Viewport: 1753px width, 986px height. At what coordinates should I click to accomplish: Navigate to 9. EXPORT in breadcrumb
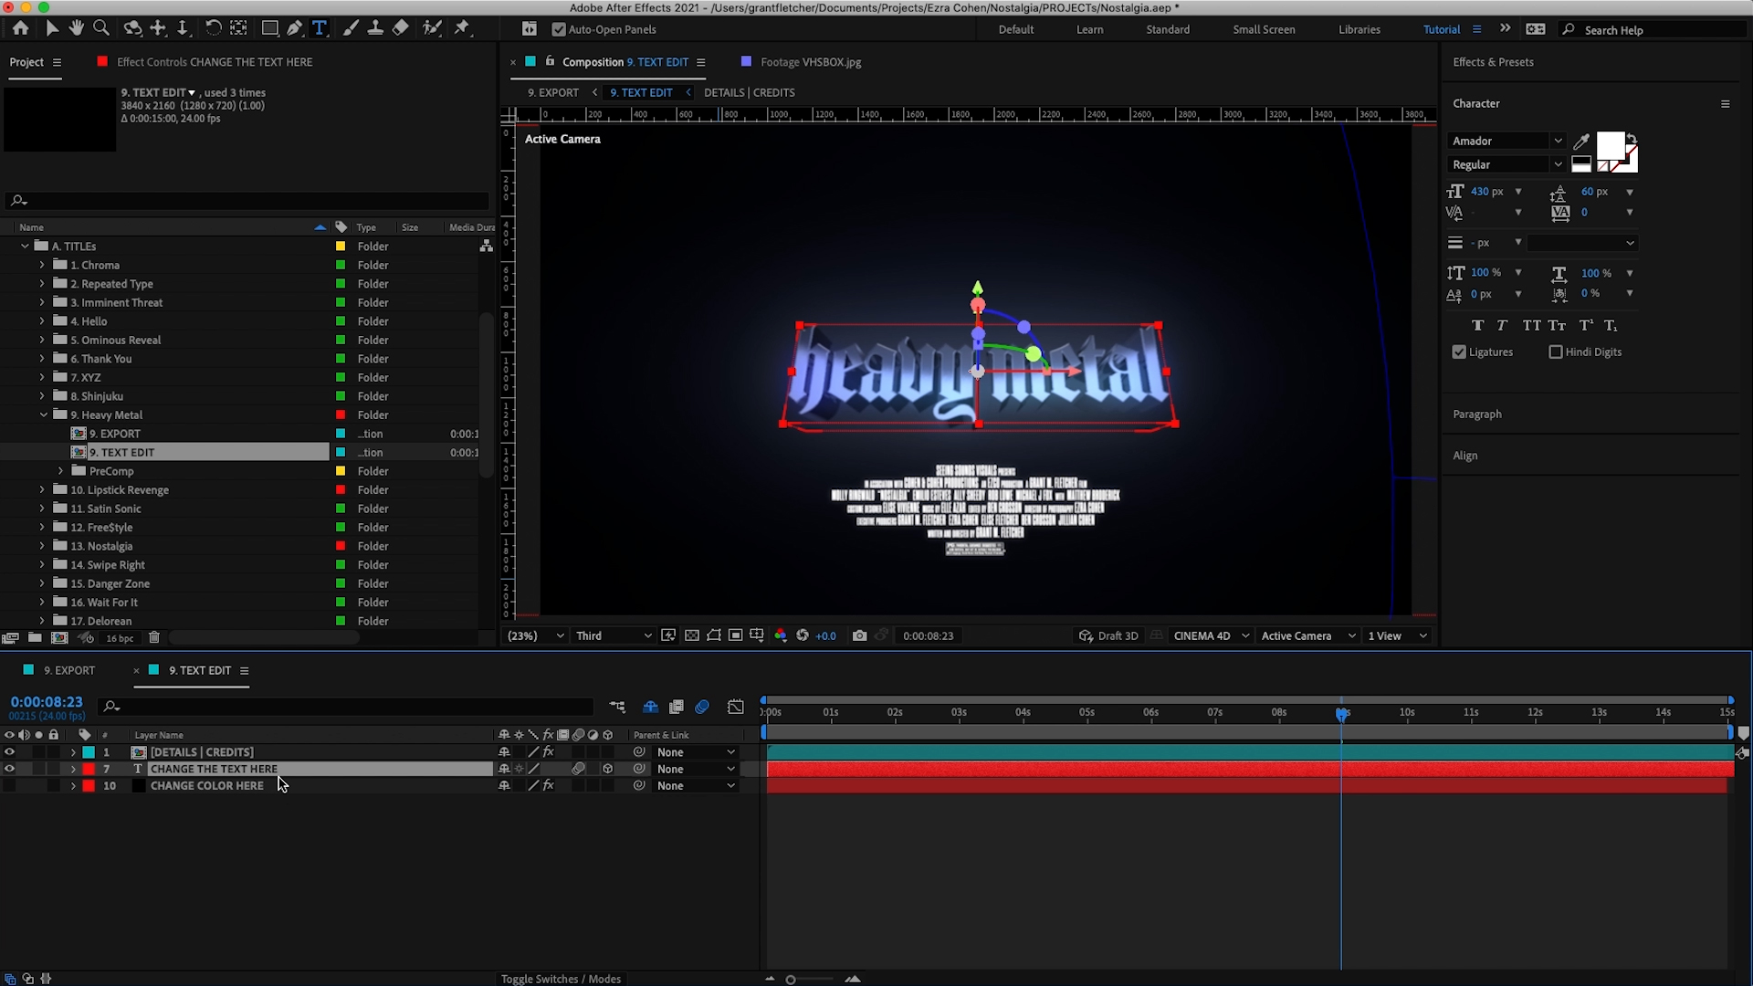[x=552, y=92]
